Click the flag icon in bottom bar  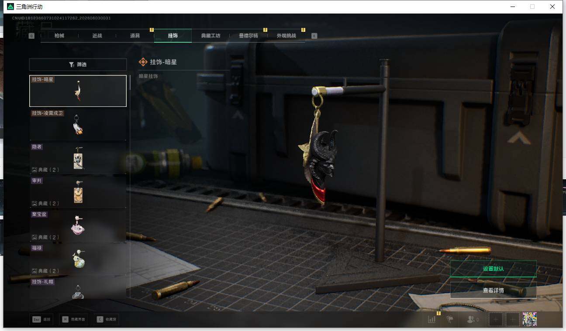point(450,319)
